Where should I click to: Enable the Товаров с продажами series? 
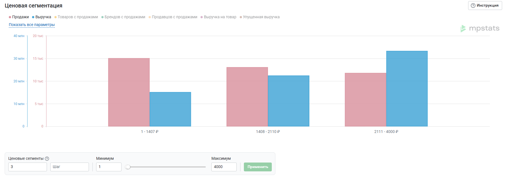click(76, 17)
